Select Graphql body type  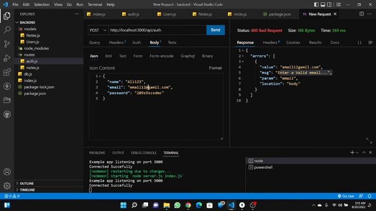tap(187, 56)
